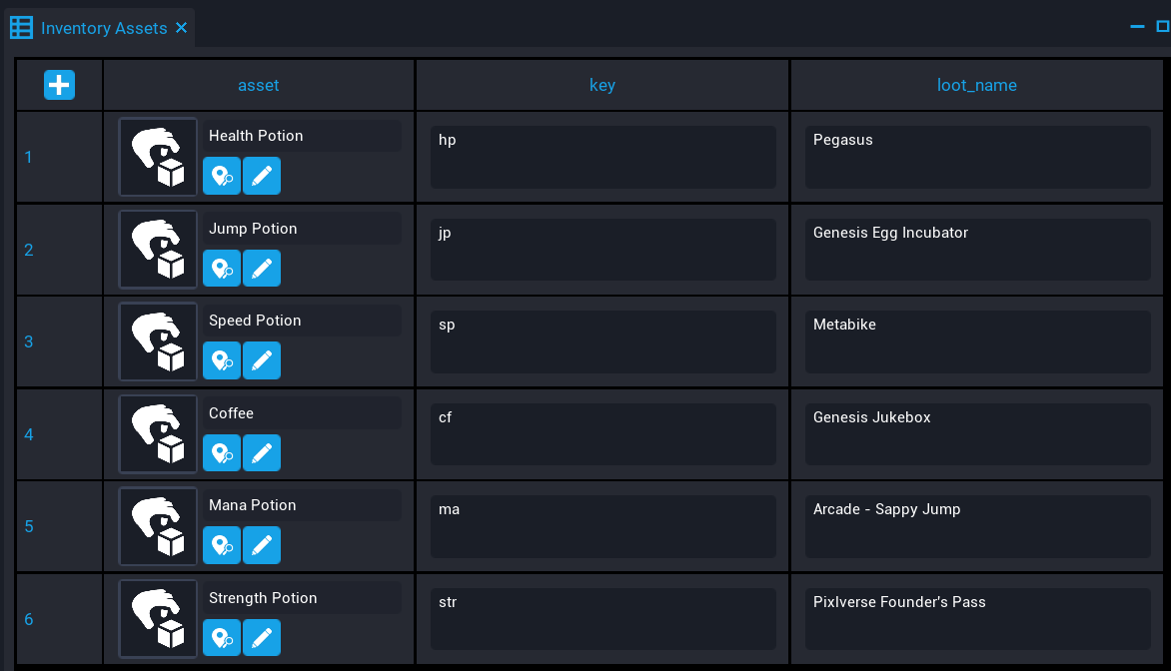Click the location pin icon for Health Potion

click(x=221, y=176)
